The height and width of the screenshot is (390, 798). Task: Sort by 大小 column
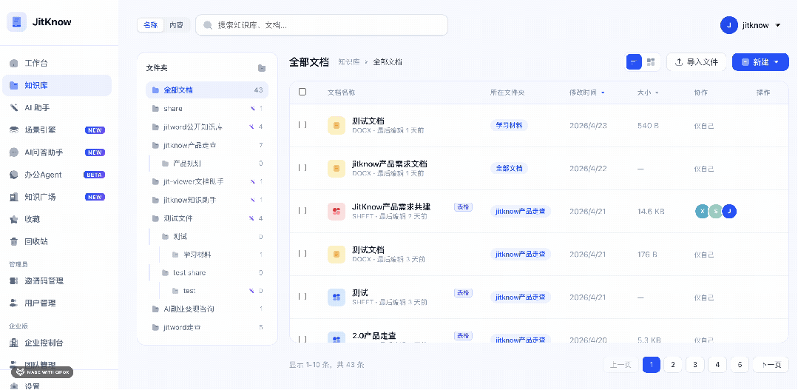pos(648,93)
